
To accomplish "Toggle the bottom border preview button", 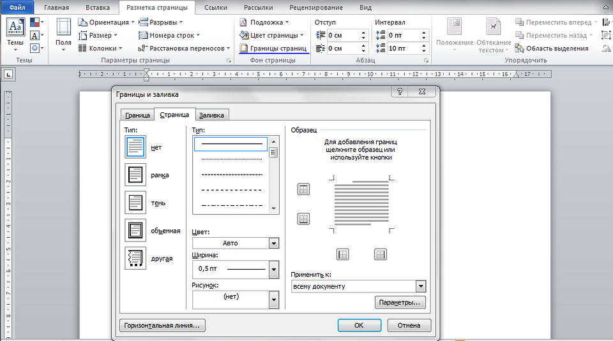I will click(x=303, y=219).
